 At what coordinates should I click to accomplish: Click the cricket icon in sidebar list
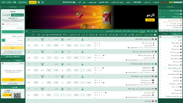181,62
